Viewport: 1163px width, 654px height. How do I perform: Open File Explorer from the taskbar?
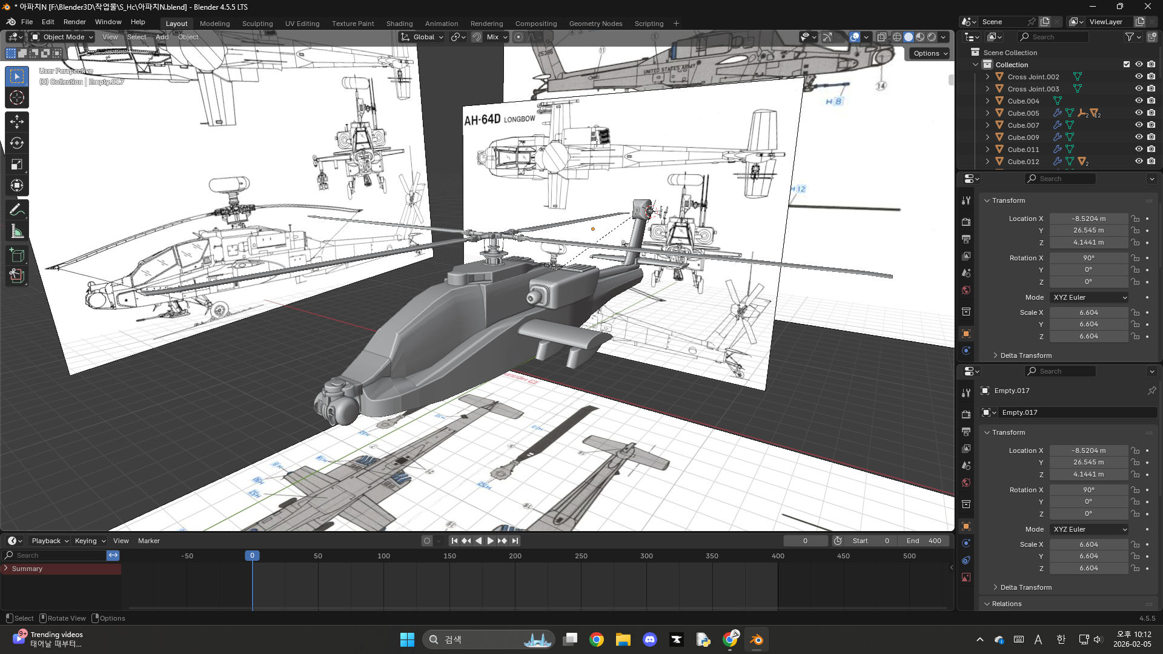pos(623,639)
